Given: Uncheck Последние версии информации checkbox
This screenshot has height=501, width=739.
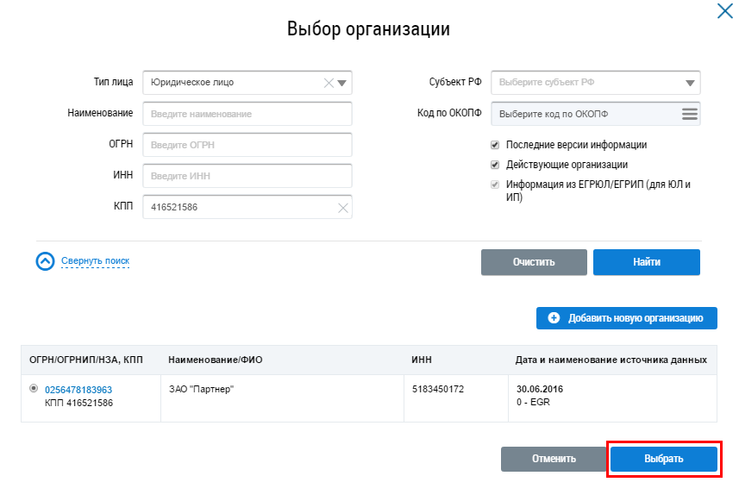Looking at the screenshot, I should click(495, 145).
